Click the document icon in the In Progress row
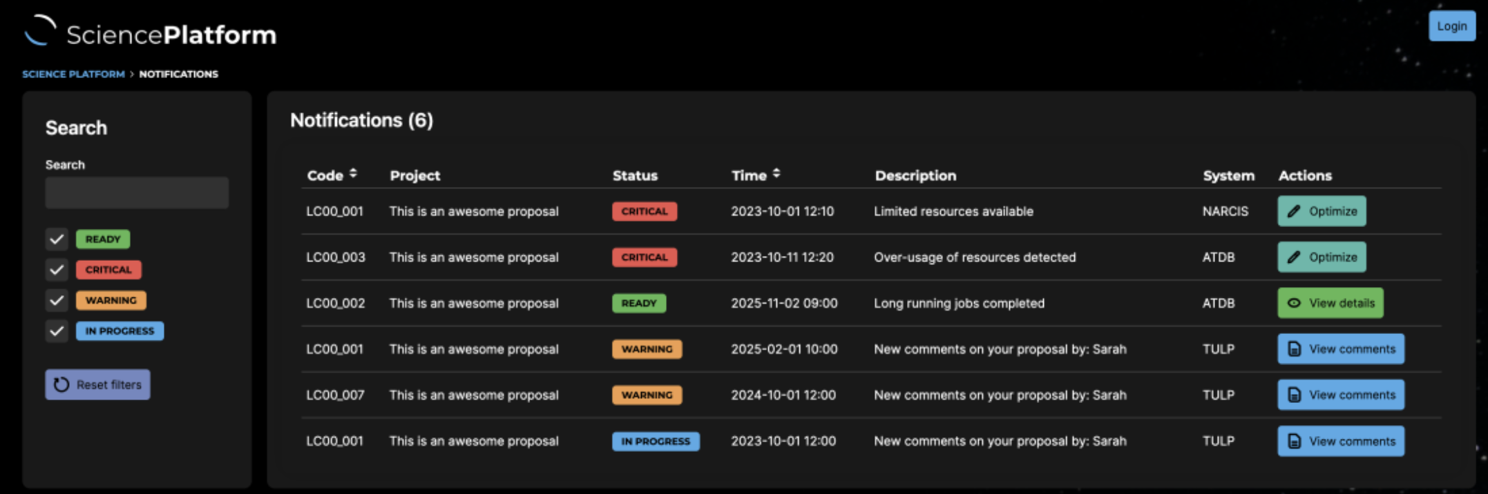 coord(1295,442)
